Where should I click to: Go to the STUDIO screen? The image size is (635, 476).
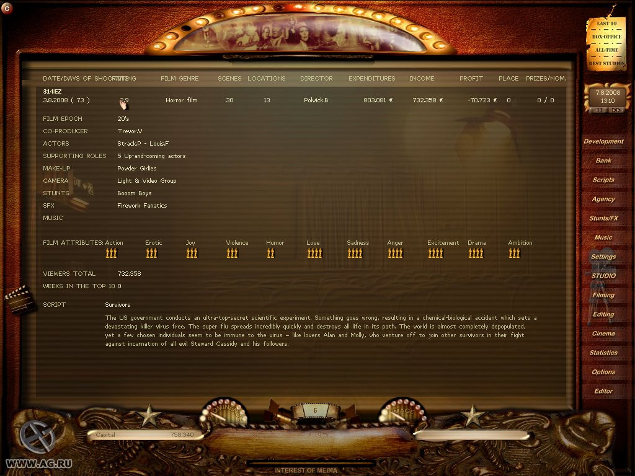[x=603, y=276]
